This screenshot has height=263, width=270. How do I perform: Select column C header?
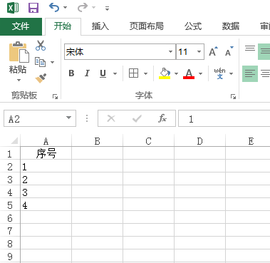149,141
